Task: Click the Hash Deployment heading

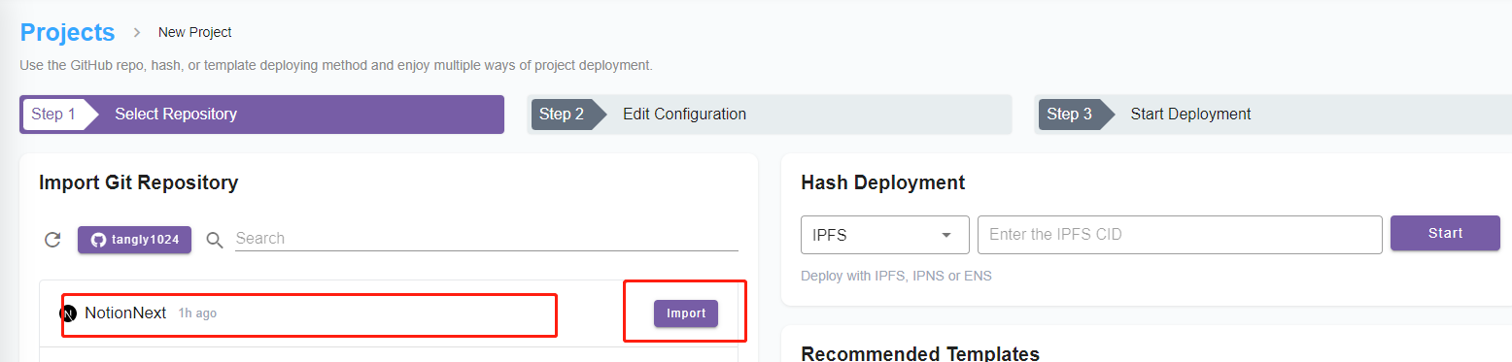Action: coord(882,182)
